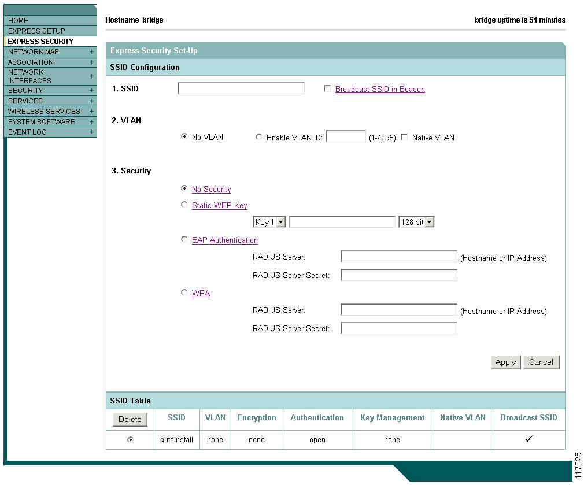Expand NETWORK INTERFACES plus icon

point(91,76)
